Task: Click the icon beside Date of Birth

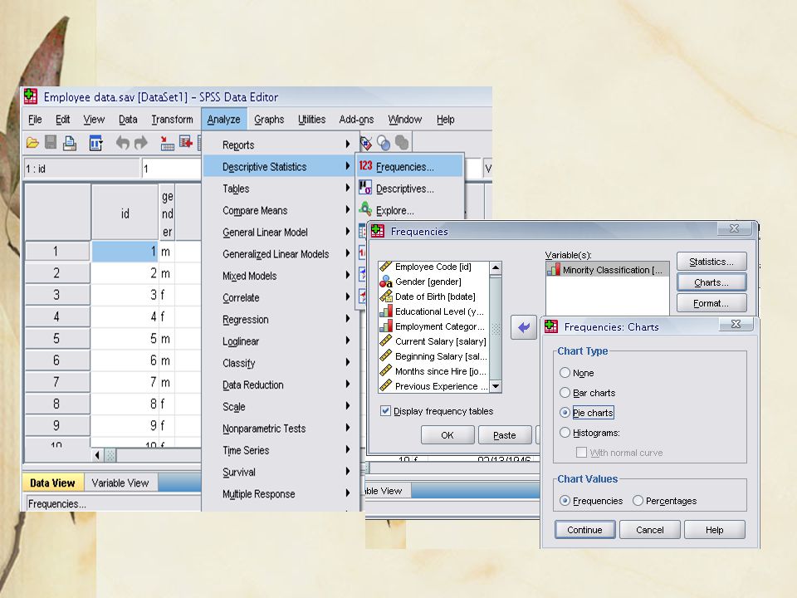Action: (x=386, y=296)
